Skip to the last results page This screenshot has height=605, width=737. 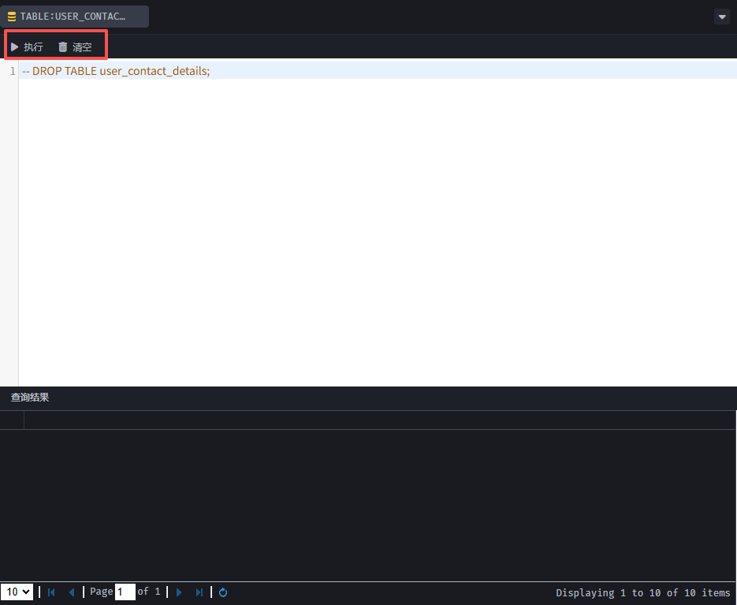pyautogui.click(x=199, y=592)
